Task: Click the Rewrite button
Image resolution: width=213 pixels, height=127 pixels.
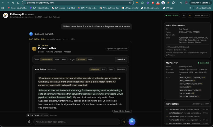Action: pos(121,60)
